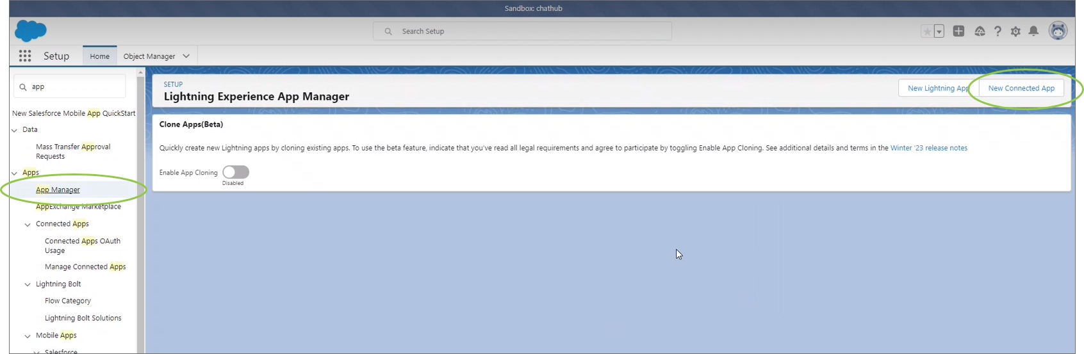1084x354 pixels.
Task: Select Manage Connected Apps in sidebar
Action: point(85,267)
